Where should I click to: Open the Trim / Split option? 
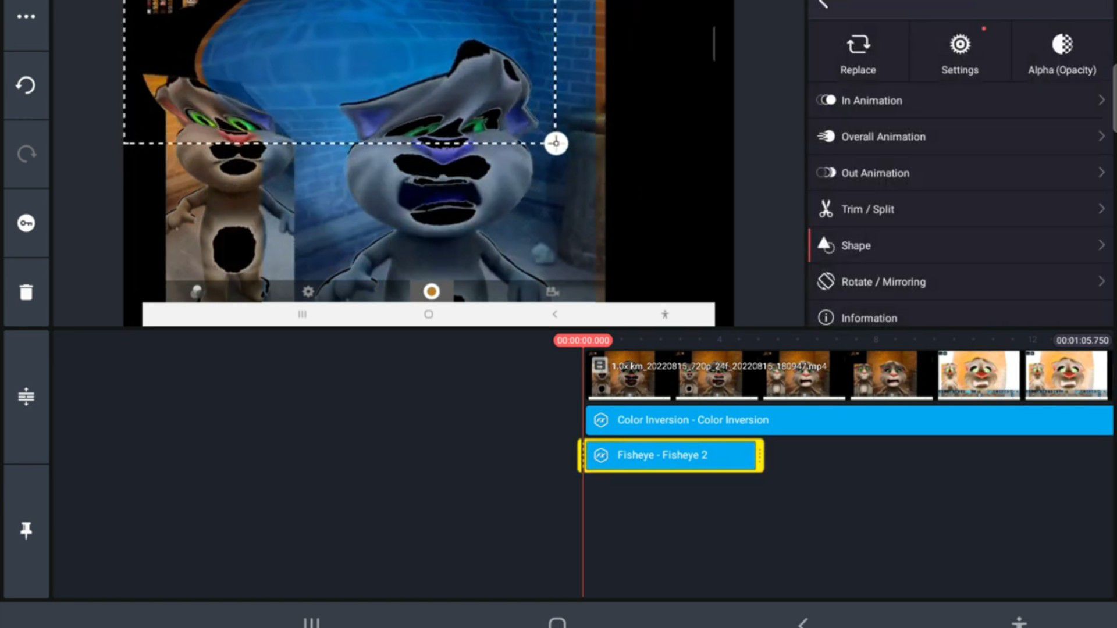click(960, 209)
